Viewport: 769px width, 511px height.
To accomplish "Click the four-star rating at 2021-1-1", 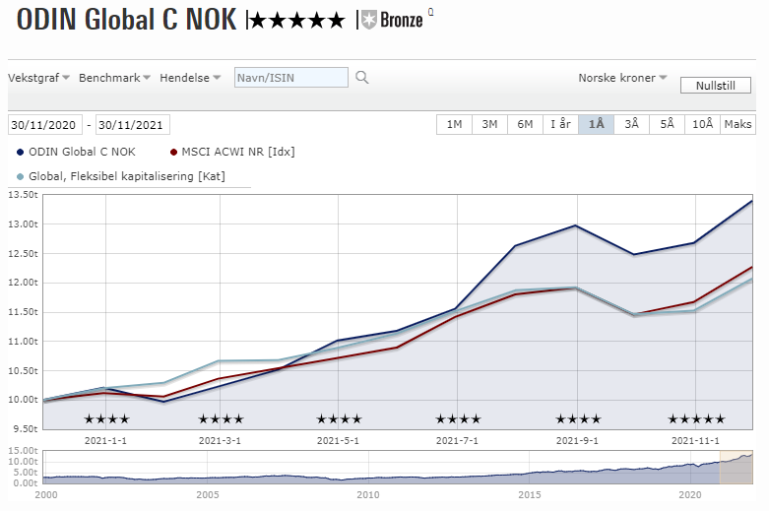I will click(106, 419).
